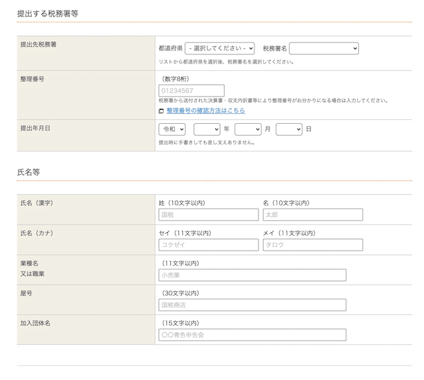
Task: Focus the 姓 (kanji surname) field
Action: click(x=208, y=214)
